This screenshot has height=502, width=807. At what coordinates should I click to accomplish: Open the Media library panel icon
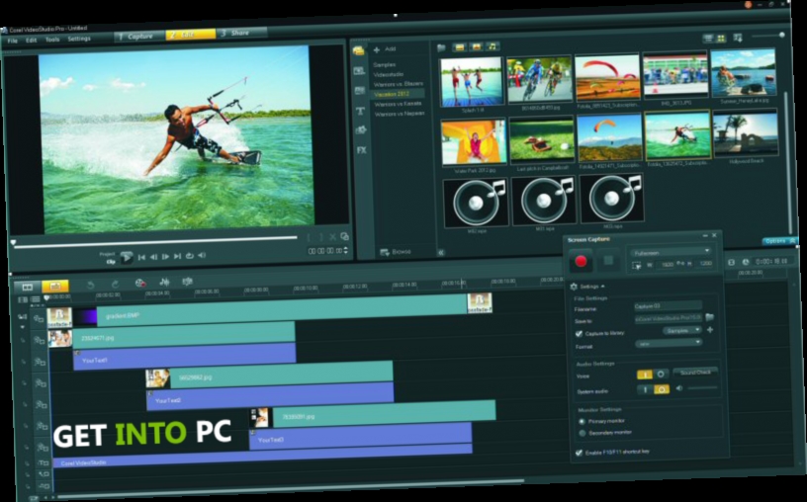tap(359, 51)
